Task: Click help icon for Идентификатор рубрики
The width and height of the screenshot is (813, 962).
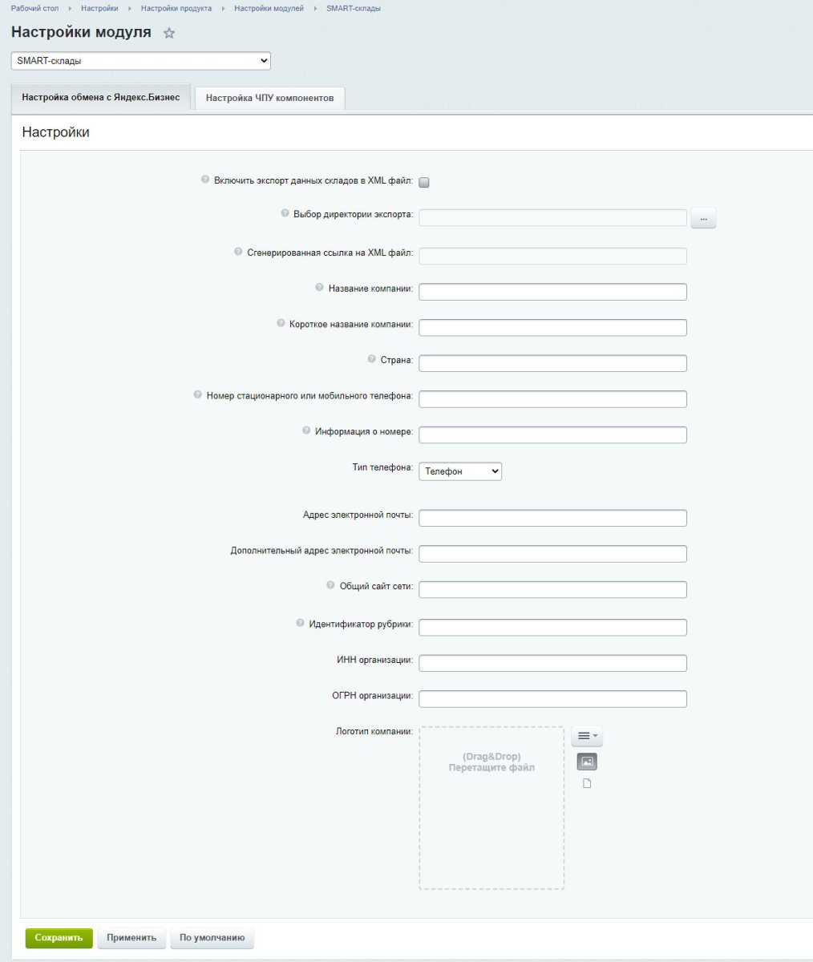Action: tap(300, 623)
